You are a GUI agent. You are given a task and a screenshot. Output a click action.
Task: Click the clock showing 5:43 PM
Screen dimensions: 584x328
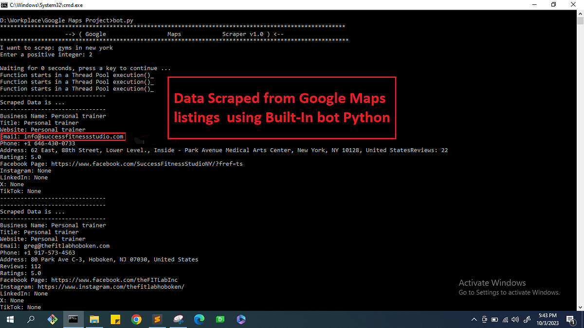(547, 315)
